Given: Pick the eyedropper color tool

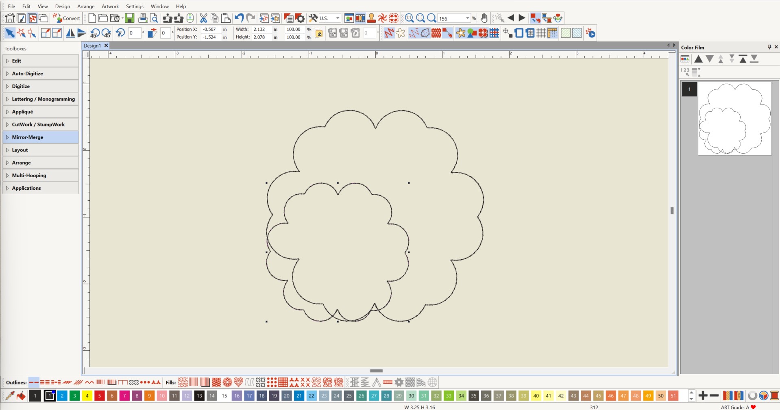Looking at the screenshot, I should click(x=10, y=395).
